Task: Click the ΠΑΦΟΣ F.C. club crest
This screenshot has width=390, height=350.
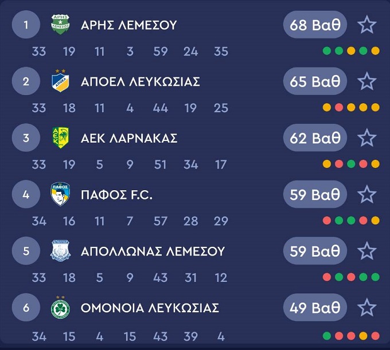Action: (x=60, y=195)
